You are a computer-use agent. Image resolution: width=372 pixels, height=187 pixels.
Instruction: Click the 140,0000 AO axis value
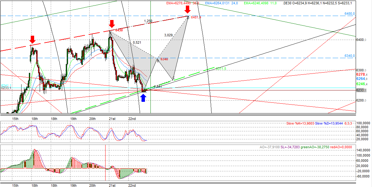pos(363,150)
